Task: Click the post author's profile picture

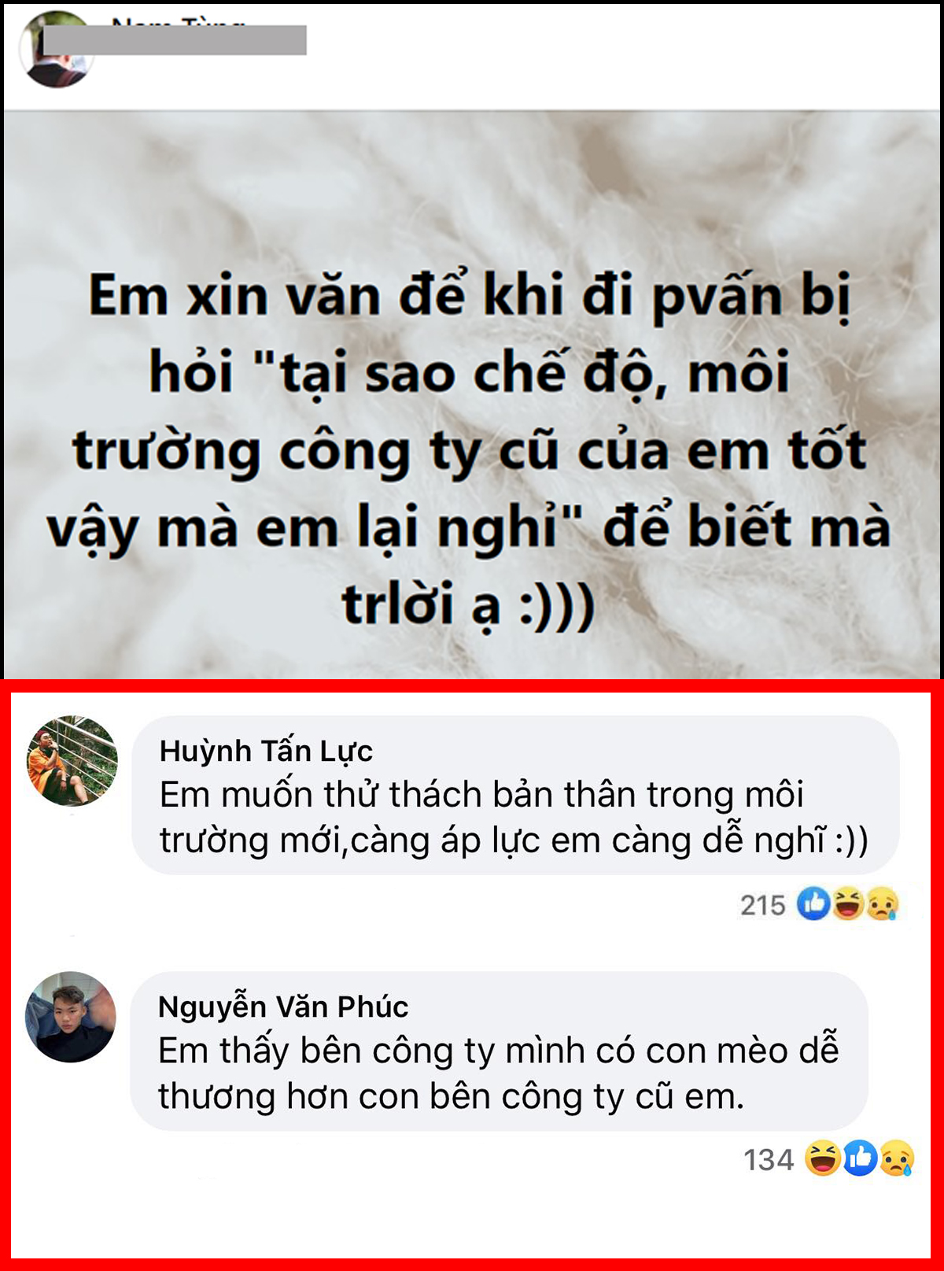Action: pyautogui.click(x=55, y=49)
